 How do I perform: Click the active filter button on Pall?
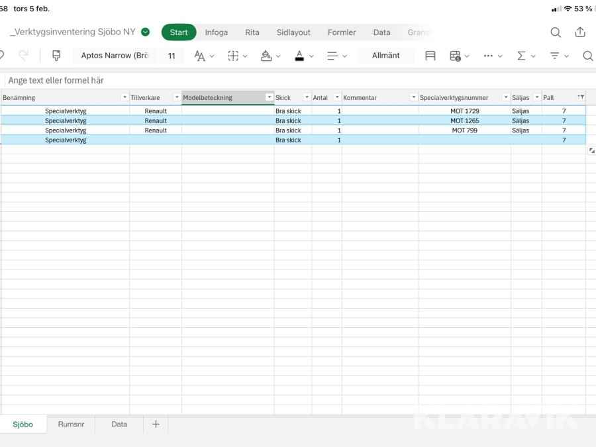[581, 97]
